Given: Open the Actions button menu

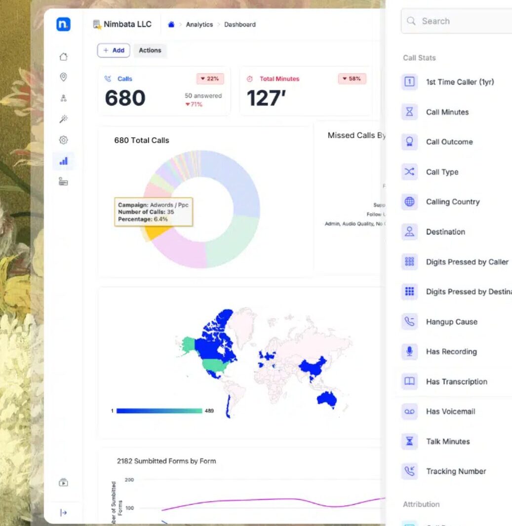Looking at the screenshot, I should pyautogui.click(x=150, y=50).
